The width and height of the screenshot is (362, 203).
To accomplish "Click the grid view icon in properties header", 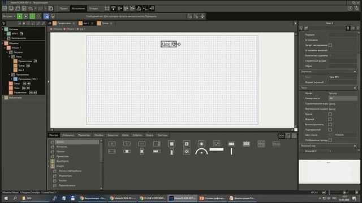I will coord(348,28).
